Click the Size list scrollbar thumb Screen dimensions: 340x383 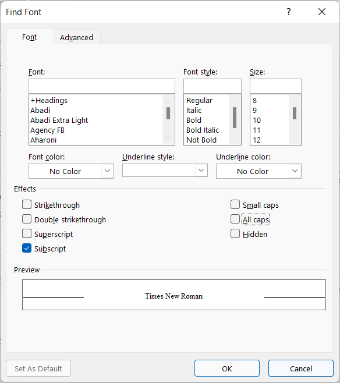coord(295,113)
